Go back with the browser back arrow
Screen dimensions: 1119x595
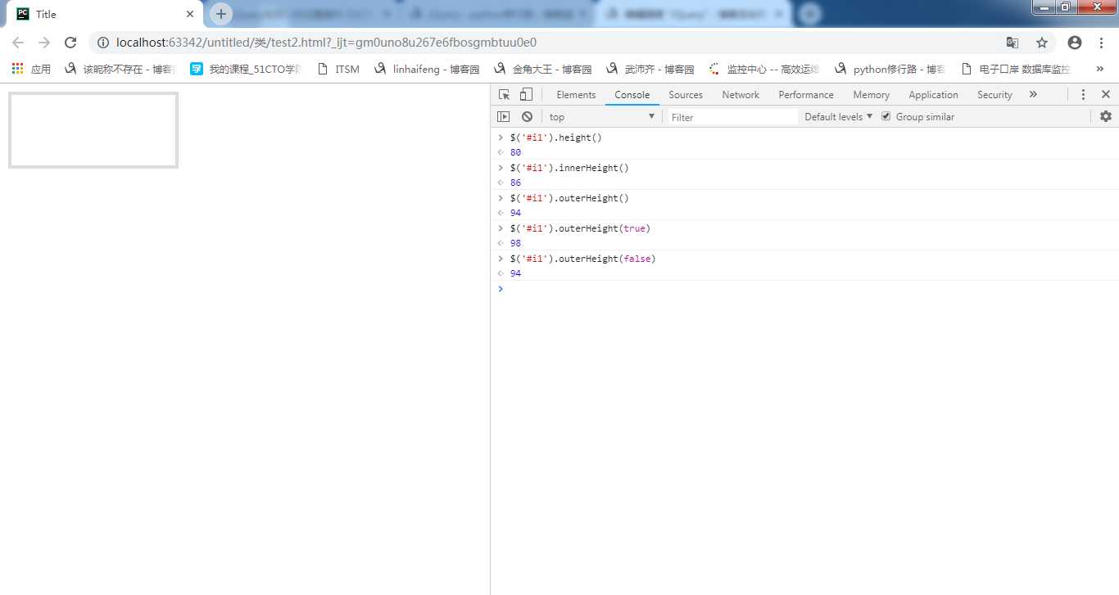pyautogui.click(x=18, y=43)
